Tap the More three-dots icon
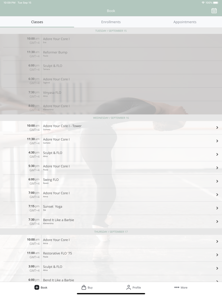 tap(177, 287)
